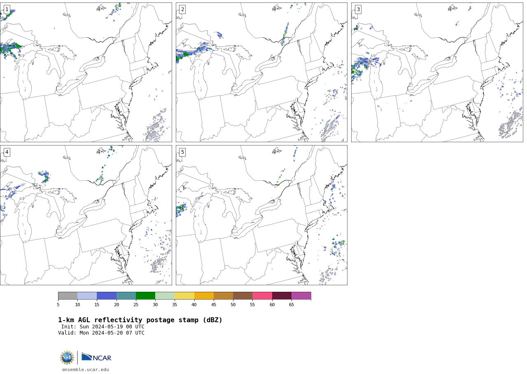Image resolution: width=527 pixels, height=374 pixels.
Task: Click the ensemble.ucar.edu text
Action: coord(86,369)
